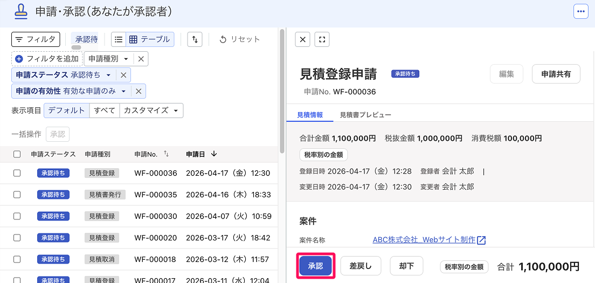Check the row WF-000018 checkbox
This screenshot has width=595, height=283.
pyautogui.click(x=17, y=259)
